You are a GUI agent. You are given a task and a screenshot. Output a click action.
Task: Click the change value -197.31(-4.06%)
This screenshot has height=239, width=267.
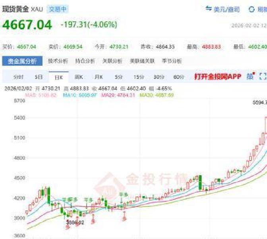[89, 25]
